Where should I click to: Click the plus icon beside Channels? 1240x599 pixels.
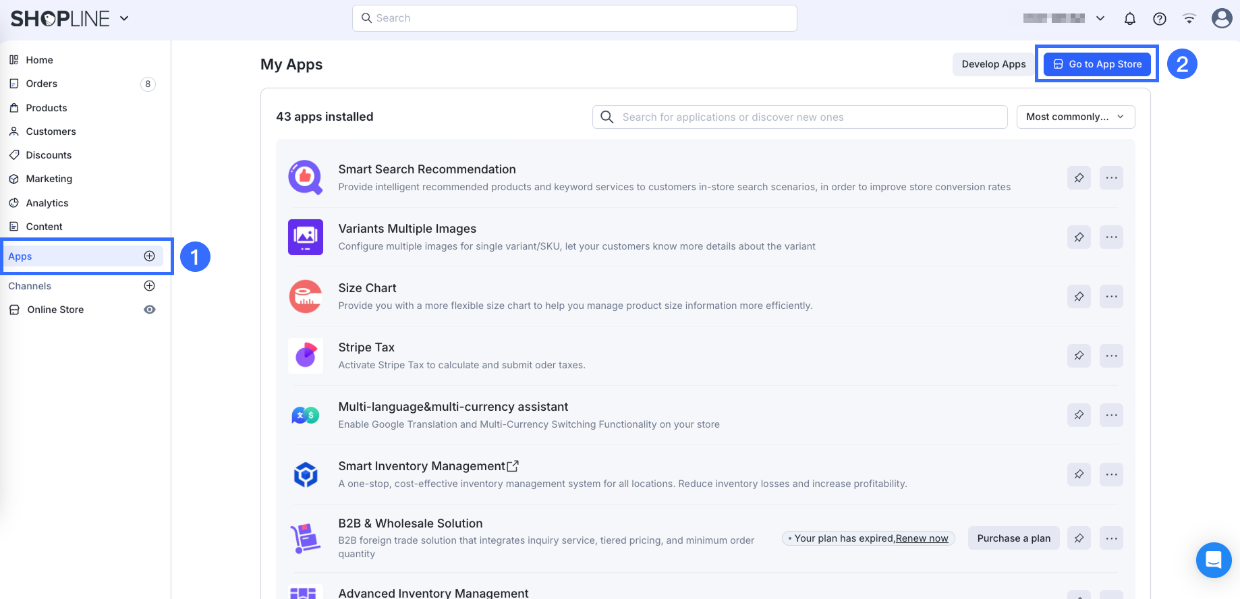[150, 286]
